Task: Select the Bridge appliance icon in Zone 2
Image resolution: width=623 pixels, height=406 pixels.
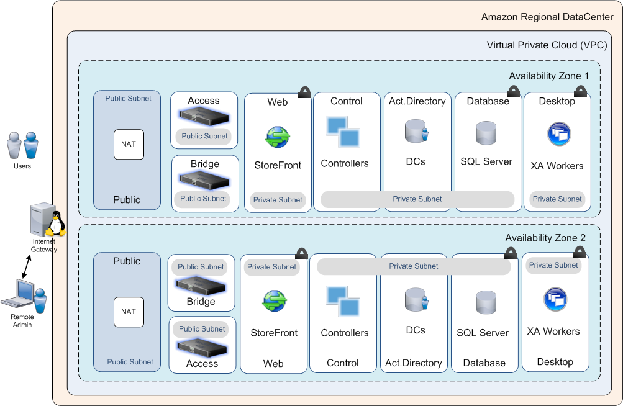Action: [201, 285]
